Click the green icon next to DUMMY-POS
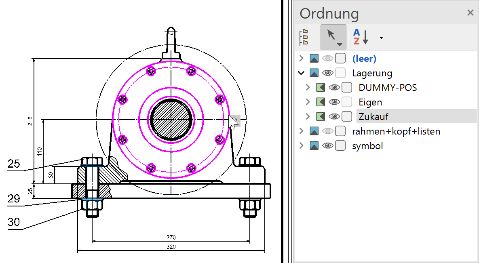 (321, 88)
